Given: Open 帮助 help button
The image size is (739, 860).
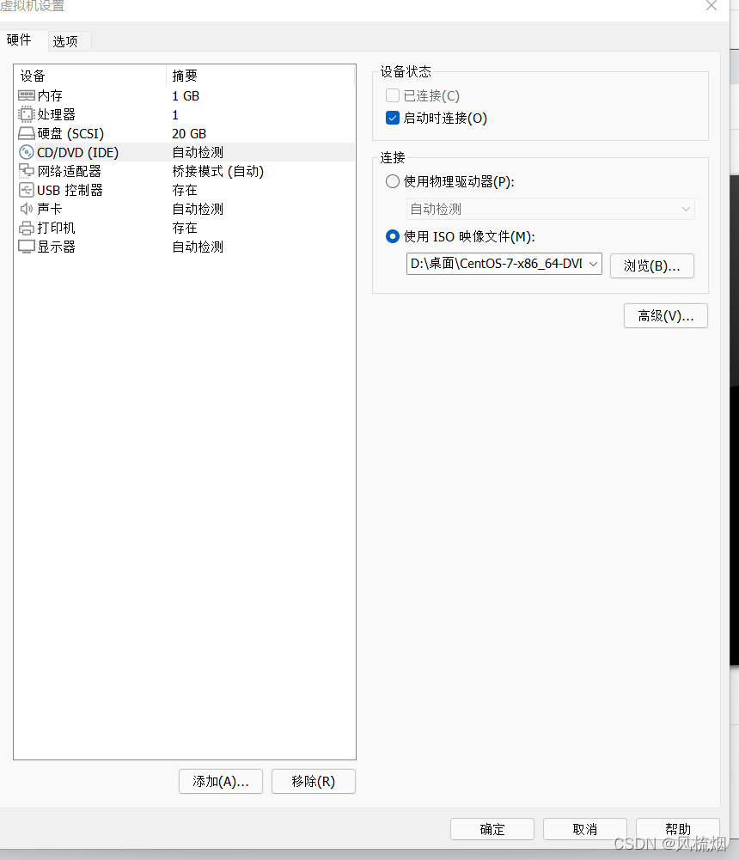Looking at the screenshot, I should click(x=677, y=829).
